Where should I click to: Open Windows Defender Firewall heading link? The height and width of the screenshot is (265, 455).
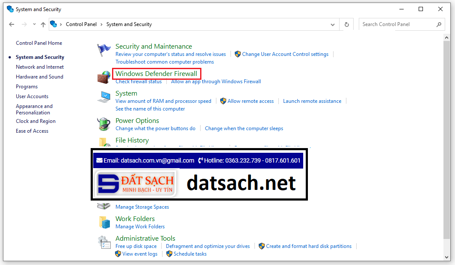tap(156, 74)
